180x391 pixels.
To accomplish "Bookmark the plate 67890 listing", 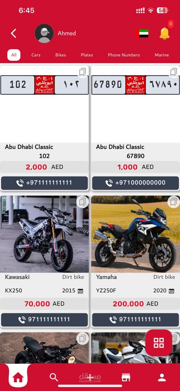I will click(x=173, y=72).
